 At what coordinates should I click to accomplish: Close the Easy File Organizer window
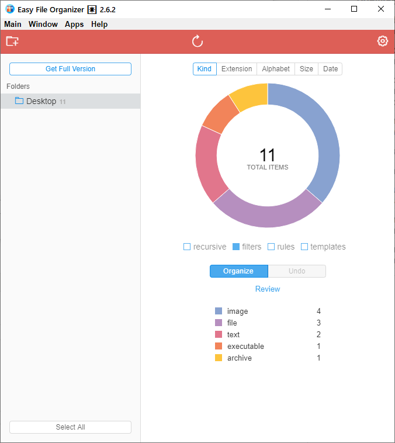381,9
